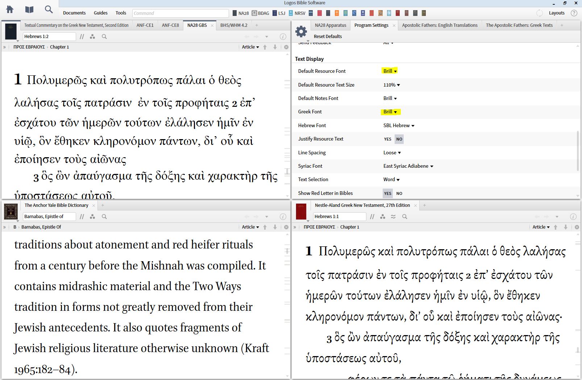582x380 pixels.
Task: Open the Article dropdown in the NA28 GBS panel
Action: 250,47
